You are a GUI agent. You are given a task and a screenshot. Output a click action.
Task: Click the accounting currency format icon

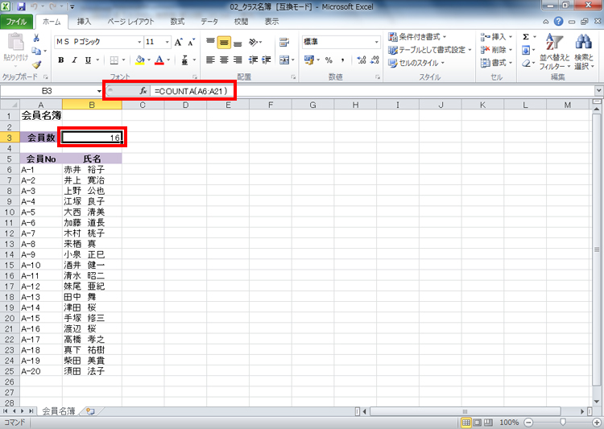click(x=309, y=60)
